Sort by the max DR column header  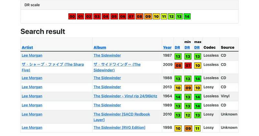197,47
